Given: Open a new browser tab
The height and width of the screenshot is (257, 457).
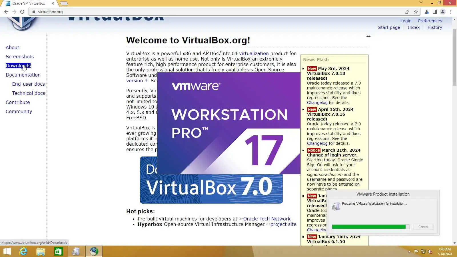Looking at the screenshot, I should click(64, 3).
